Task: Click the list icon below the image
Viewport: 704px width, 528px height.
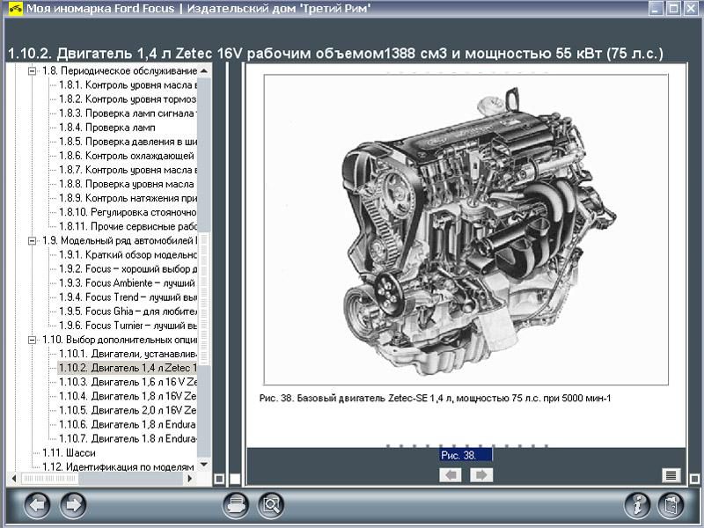Action: [671, 475]
